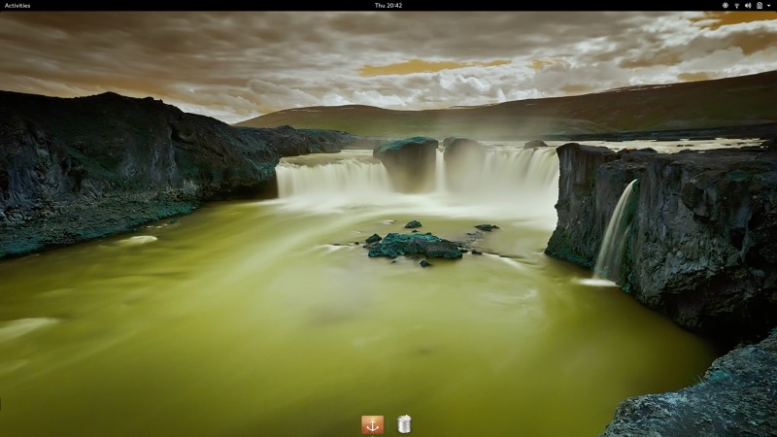Expand the system menu arrow in top bar

pyautogui.click(x=767, y=5)
